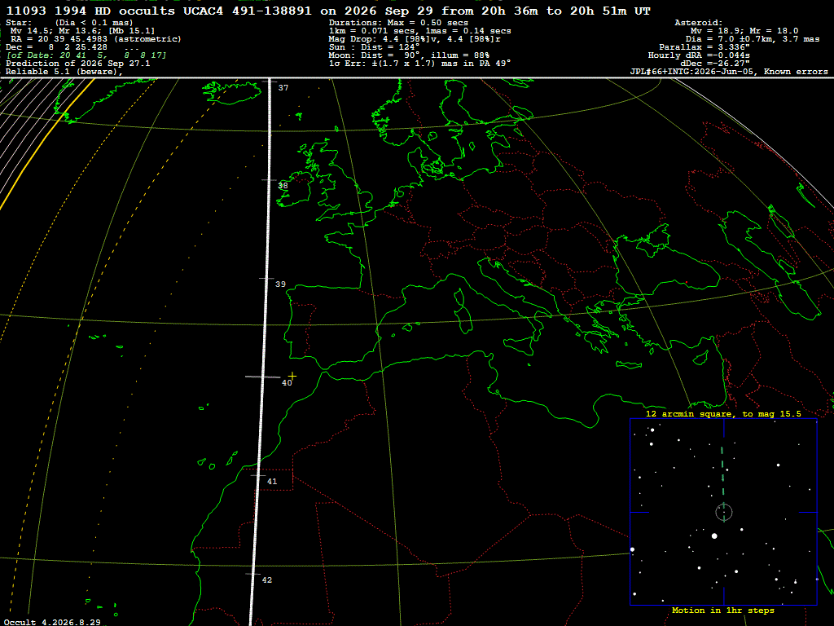Screen dimensions: 834x626
Task: Click the '12 arcmin square, to mag 15.5' caption
Action: tap(723, 413)
